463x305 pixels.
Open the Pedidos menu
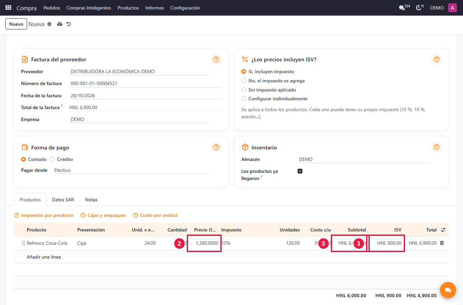(x=52, y=8)
